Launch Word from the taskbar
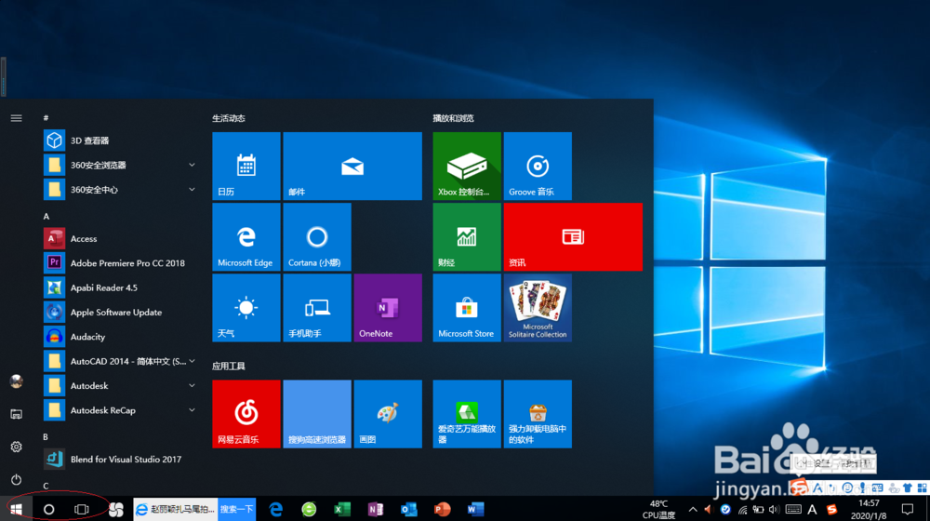This screenshot has width=930, height=521. pos(475,509)
